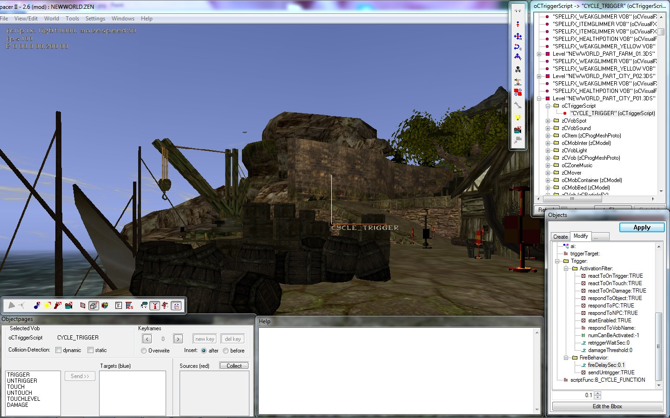Click the red squares collision icon
The height and width of the screenshot is (418, 670).
517,92
